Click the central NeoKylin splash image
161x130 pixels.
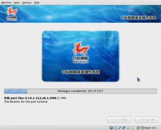(81, 56)
